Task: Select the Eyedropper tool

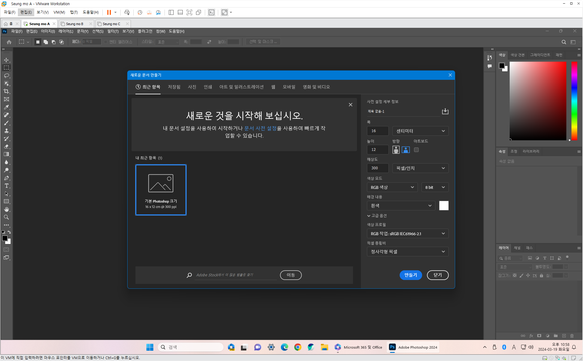Action: [6, 107]
